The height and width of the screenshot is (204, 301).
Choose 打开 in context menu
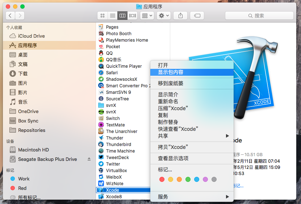point(192,65)
